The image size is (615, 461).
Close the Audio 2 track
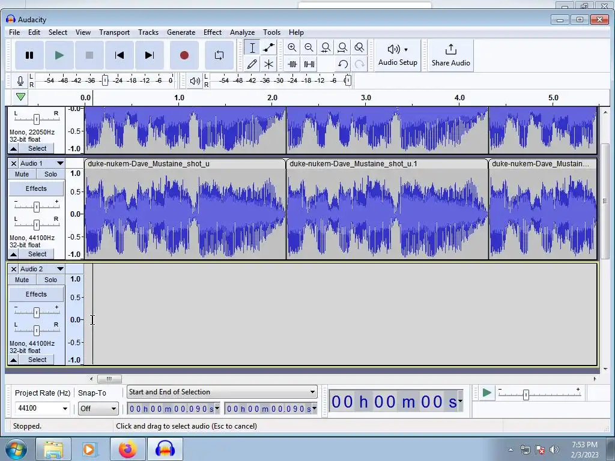pos(13,269)
